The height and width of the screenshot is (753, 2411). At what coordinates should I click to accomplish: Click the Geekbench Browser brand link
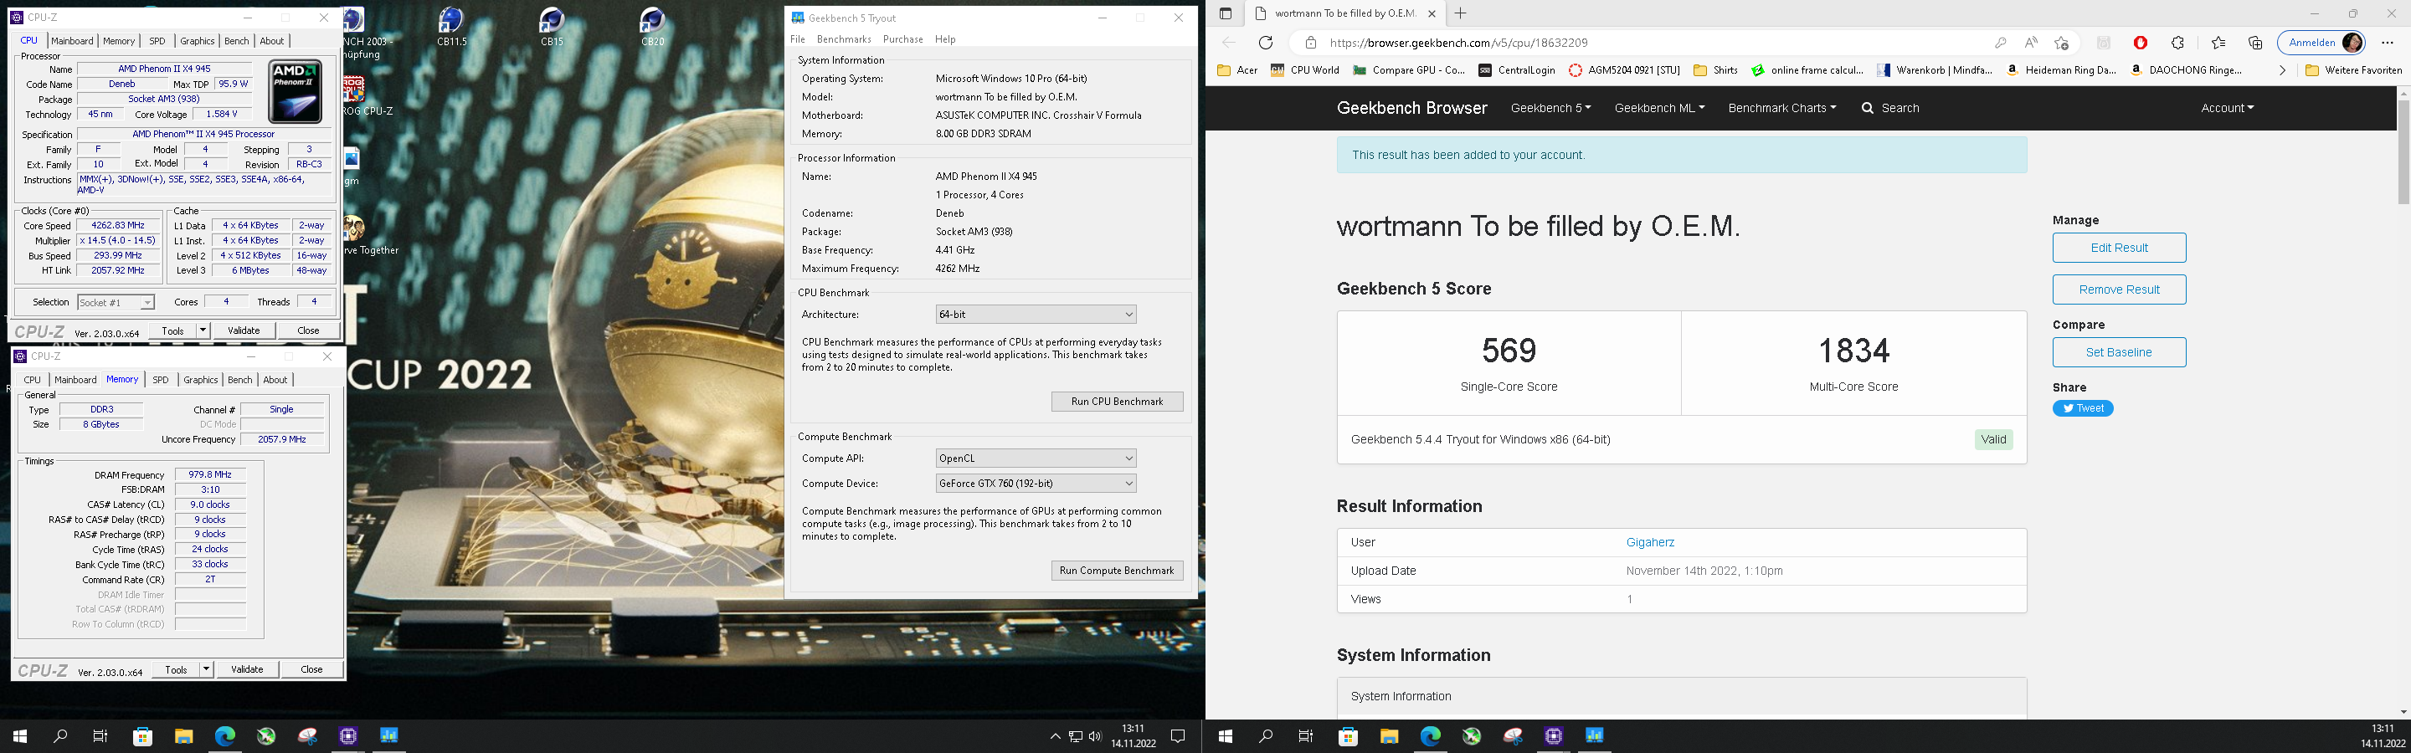1411,109
